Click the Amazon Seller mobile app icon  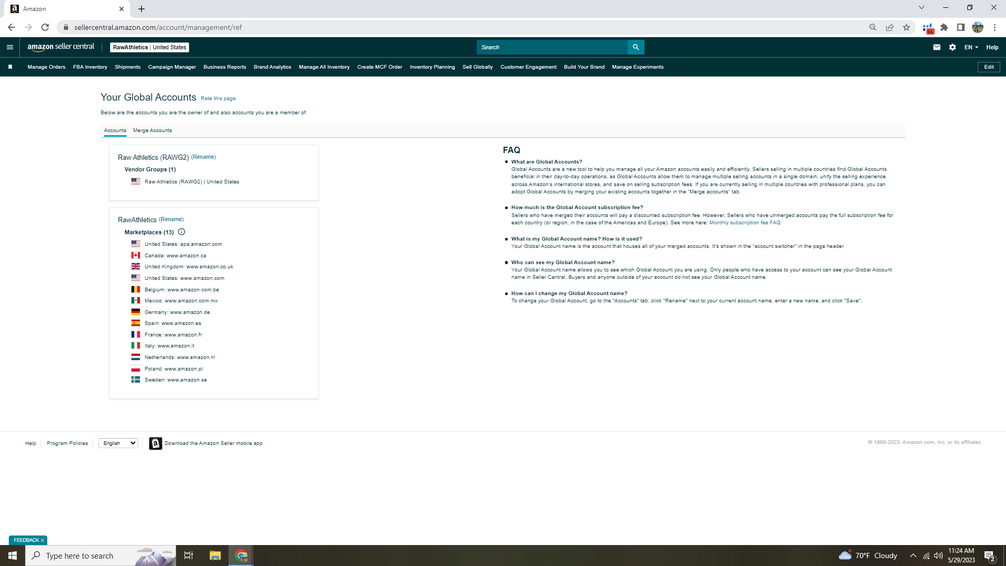tap(156, 443)
